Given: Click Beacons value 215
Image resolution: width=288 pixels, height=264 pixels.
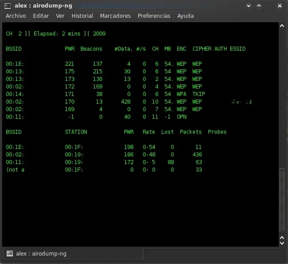Looking at the screenshot, I should coord(97,72).
